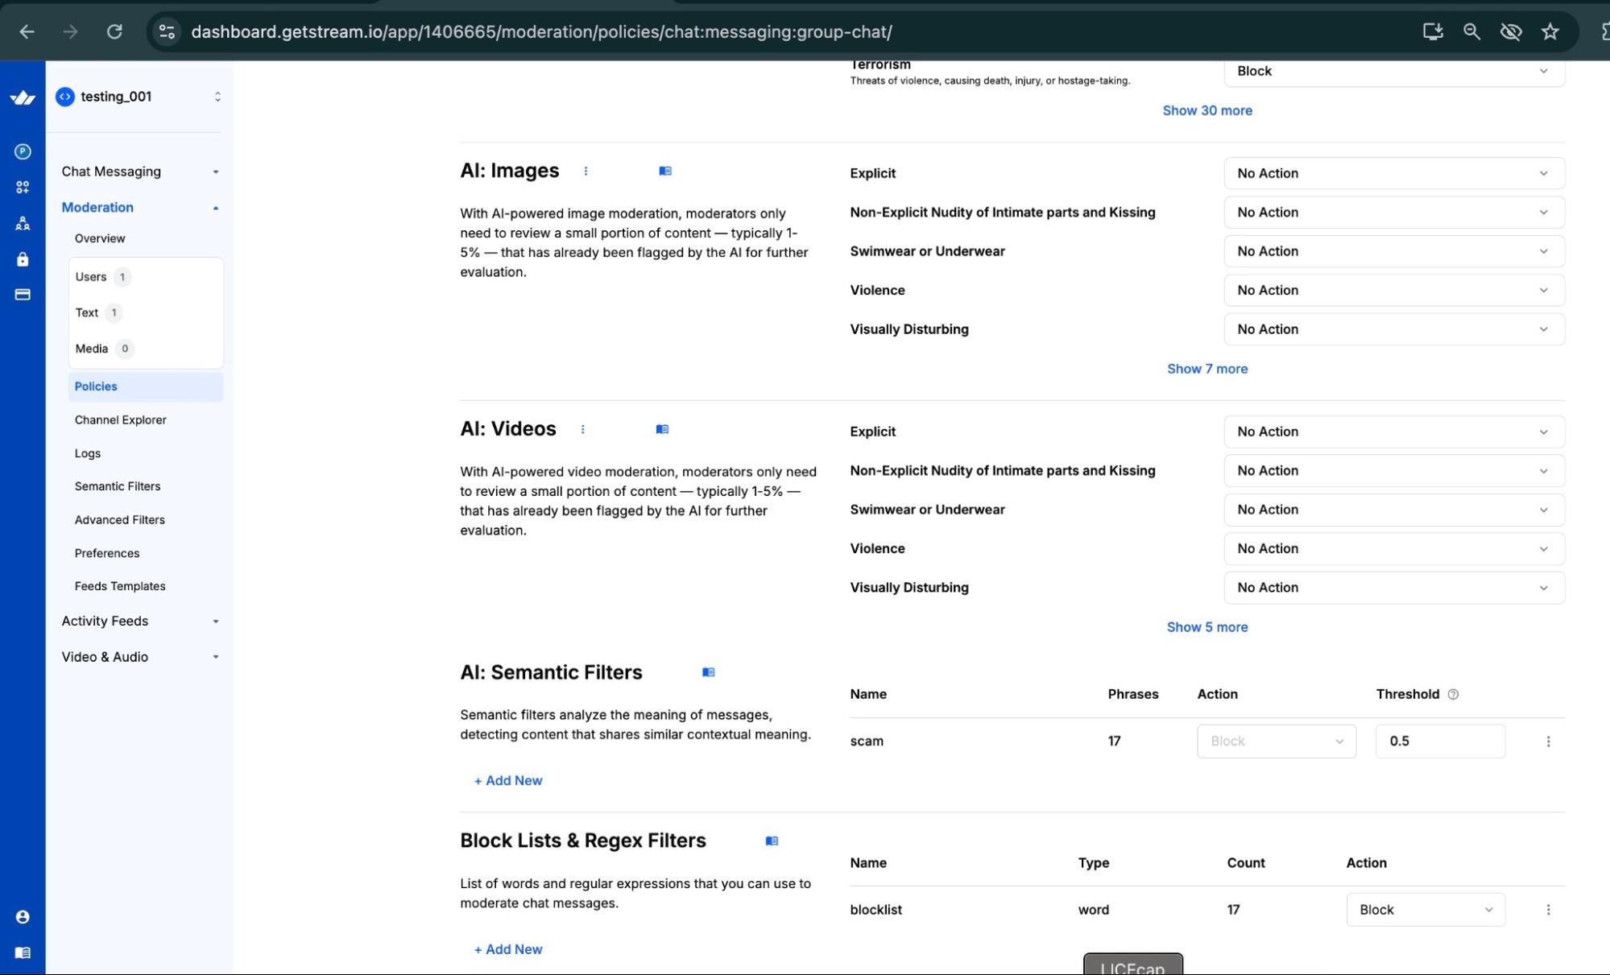Open three-dot menu next to AI: Videos
Screen dimensions: 1610x975
tap(583, 429)
